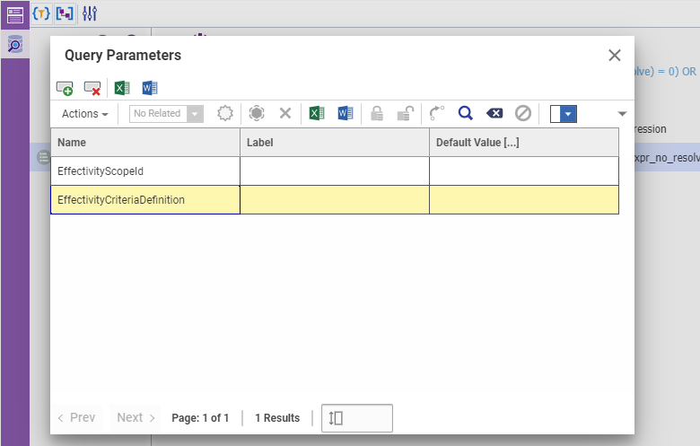
Task: Expand the toolbar overflow arrow
Action: (622, 114)
